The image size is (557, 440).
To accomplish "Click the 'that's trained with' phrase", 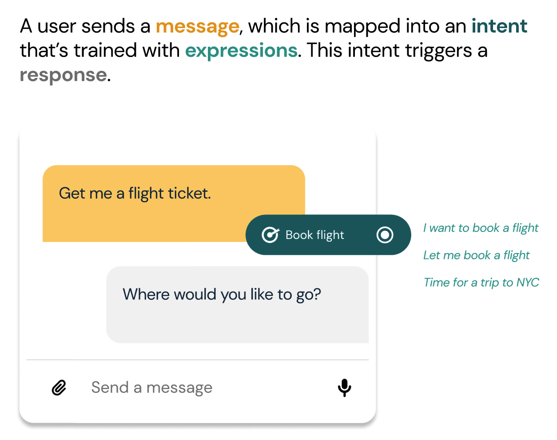I will (99, 51).
